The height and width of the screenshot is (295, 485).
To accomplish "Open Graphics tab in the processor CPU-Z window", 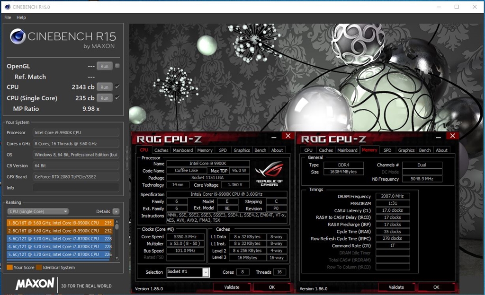I will 242,150.
